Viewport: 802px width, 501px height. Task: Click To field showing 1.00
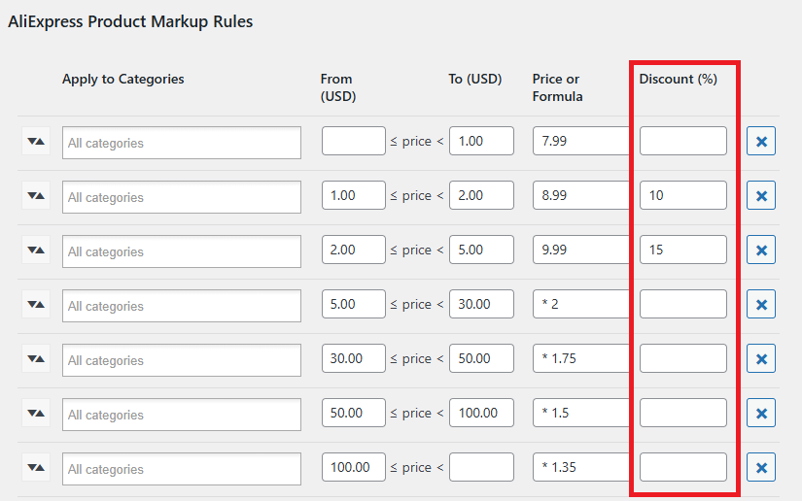(482, 141)
